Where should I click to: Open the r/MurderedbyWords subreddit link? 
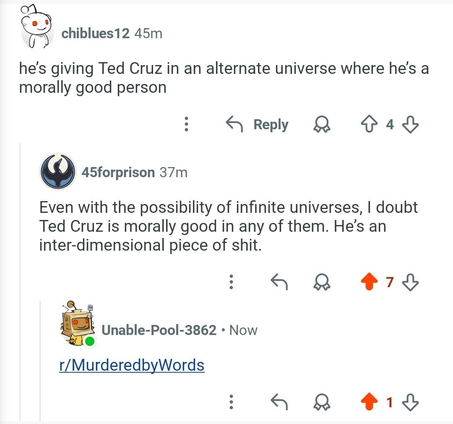click(x=132, y=365)
